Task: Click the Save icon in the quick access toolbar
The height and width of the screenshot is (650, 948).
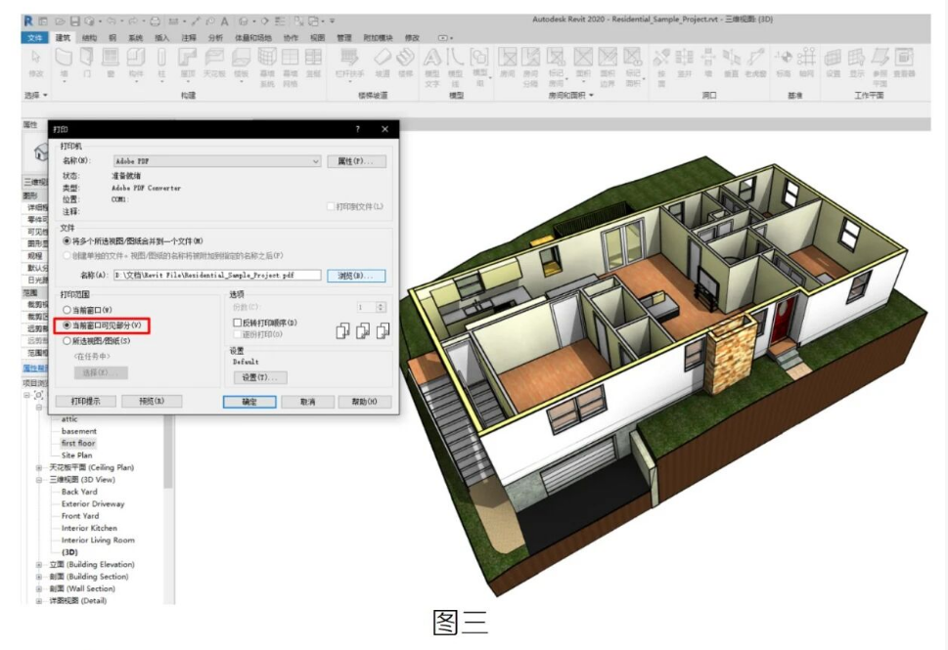Action: [75, 22]
